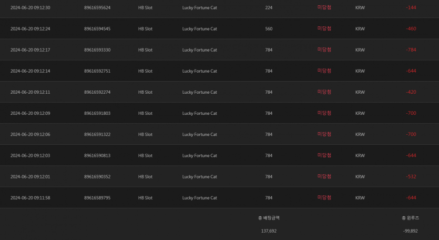439x240 pixels.
Task: Click Lucky Fortune Cat in 09:12:24 row
Action: 200,28
